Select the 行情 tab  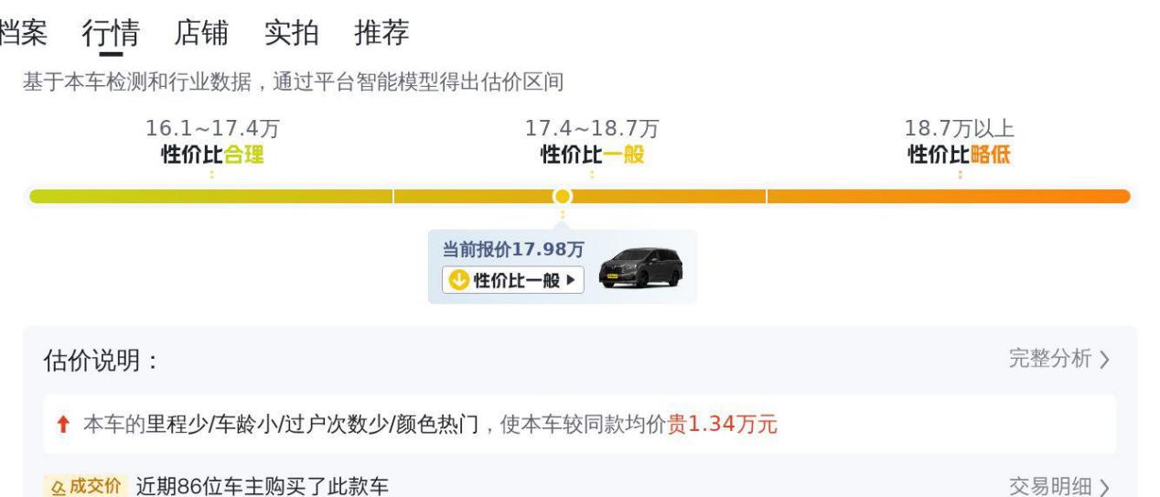[x=110, y=33]
